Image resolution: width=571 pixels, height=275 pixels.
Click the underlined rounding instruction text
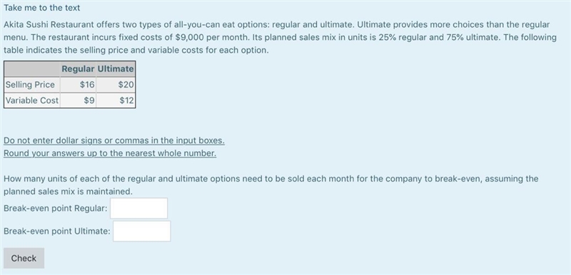tap(110, 153)
